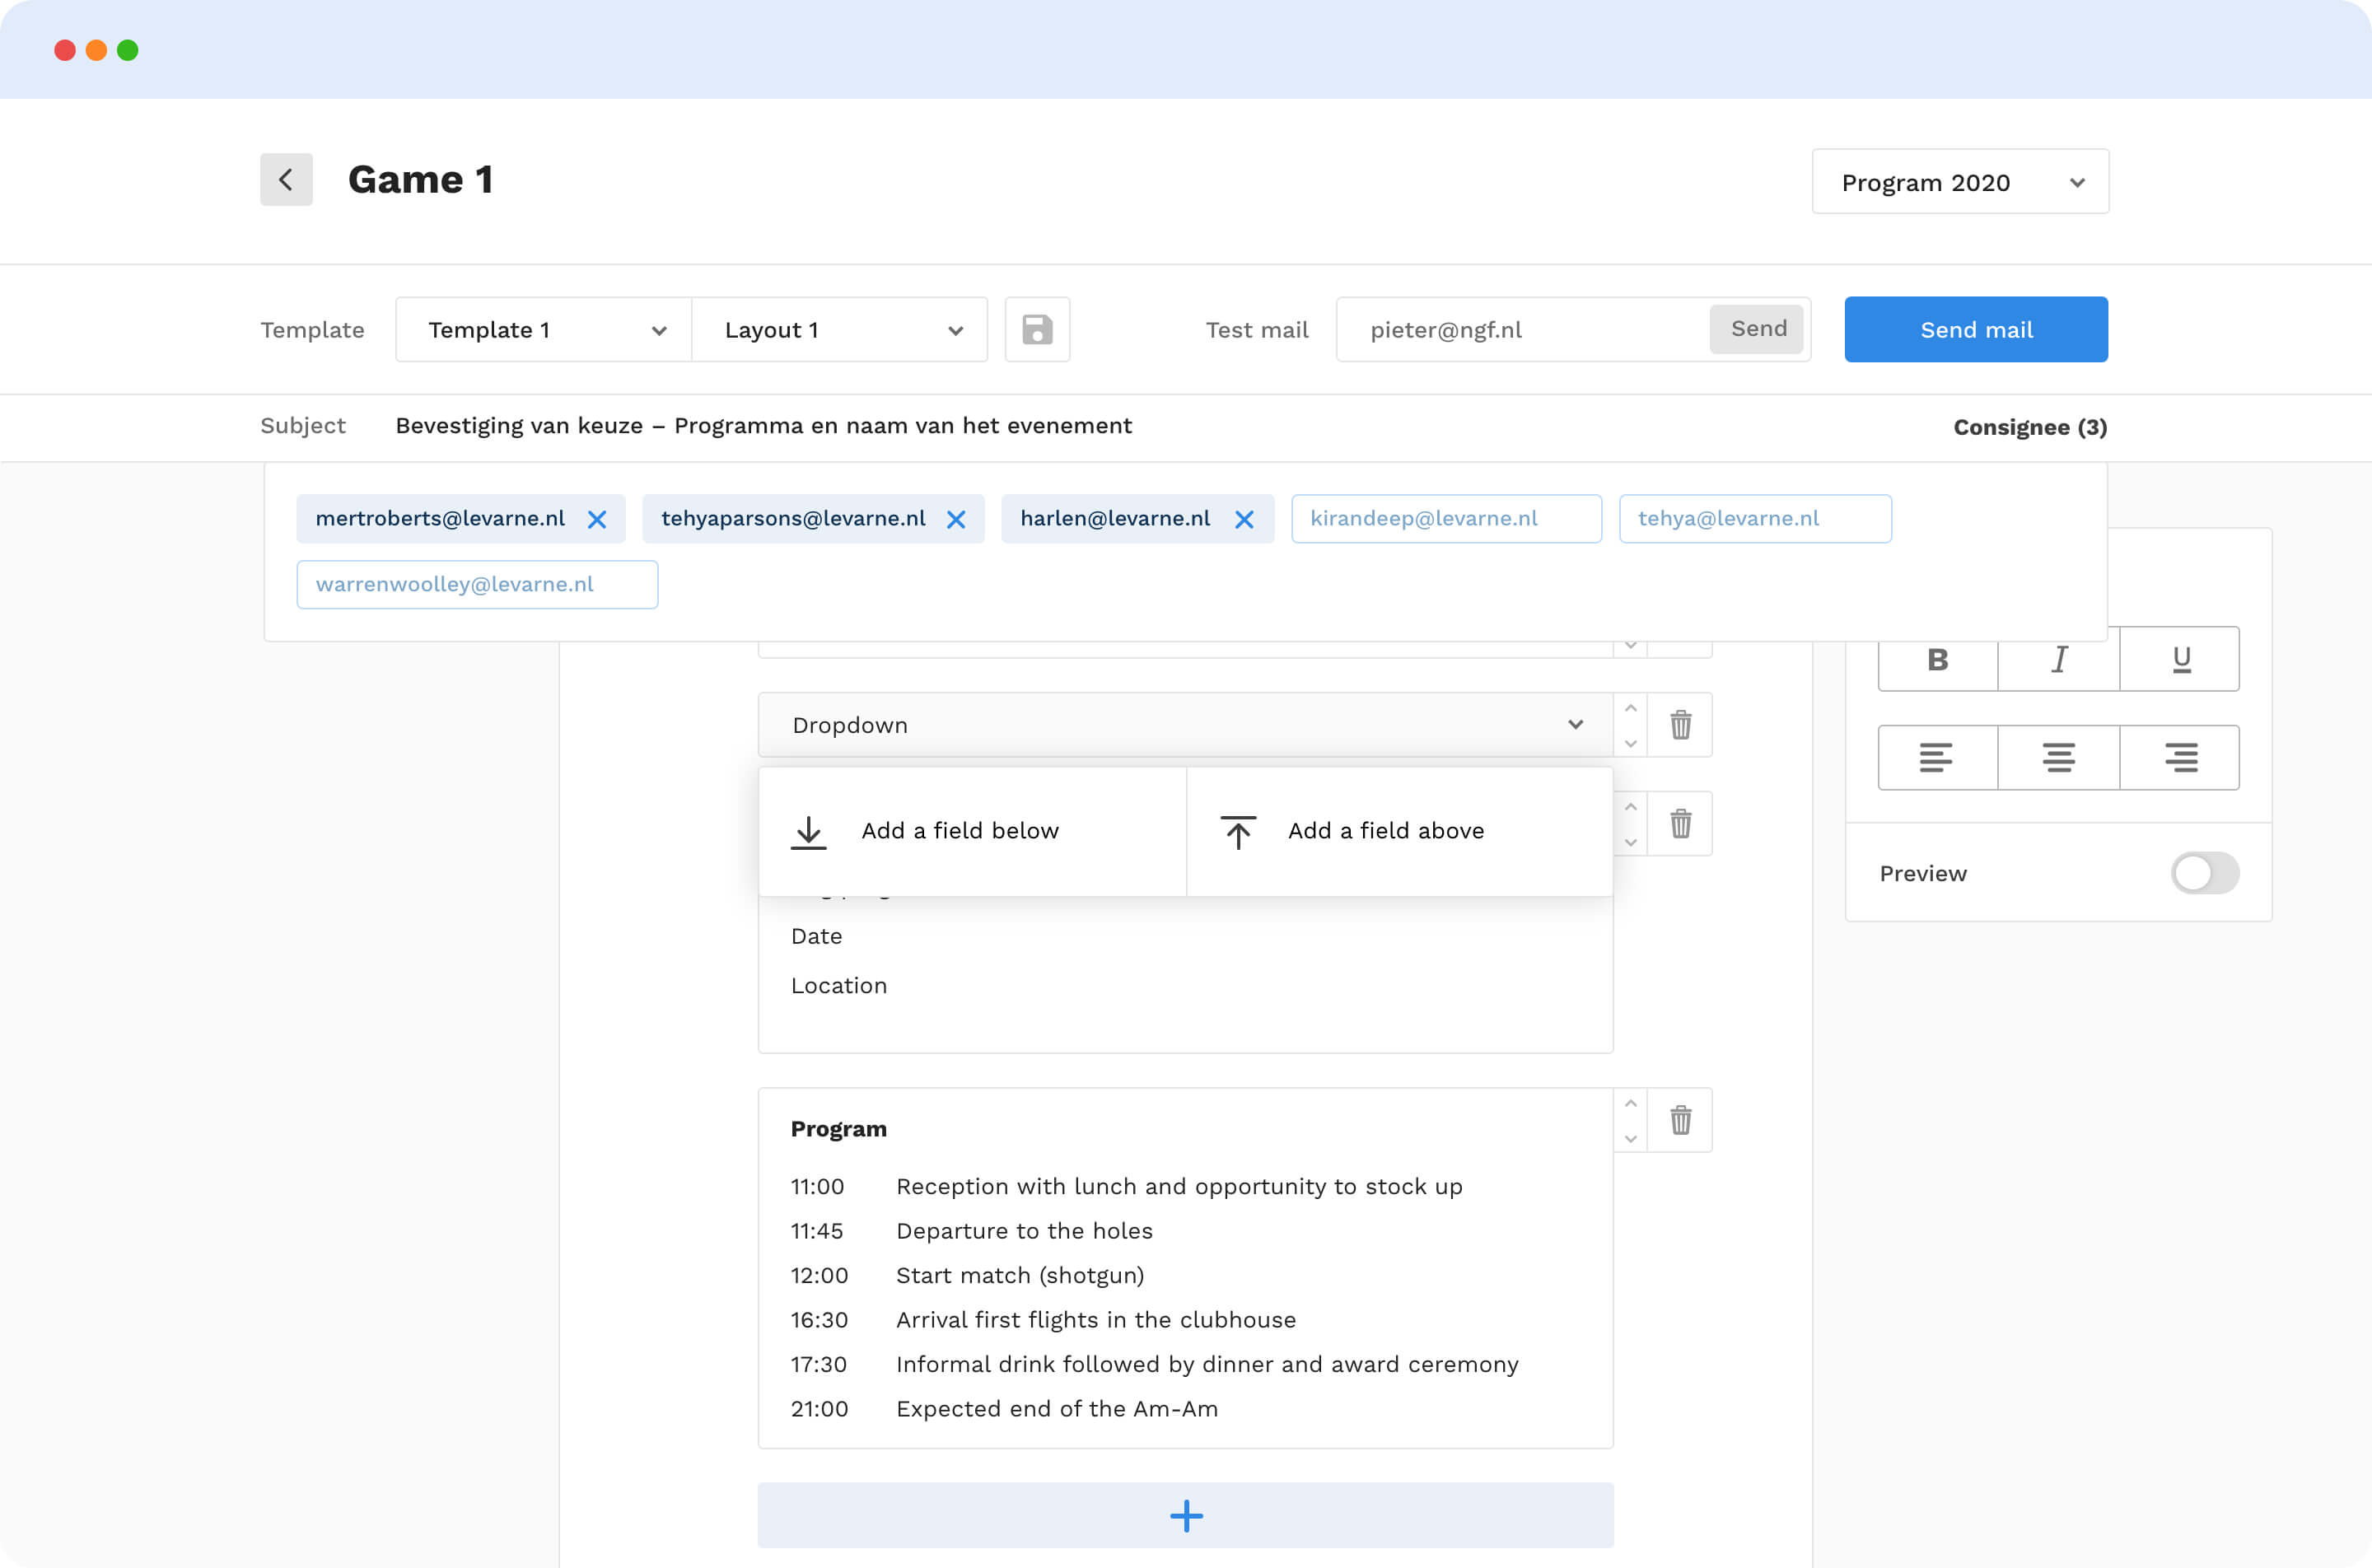Click the test mail address field

1522,330
